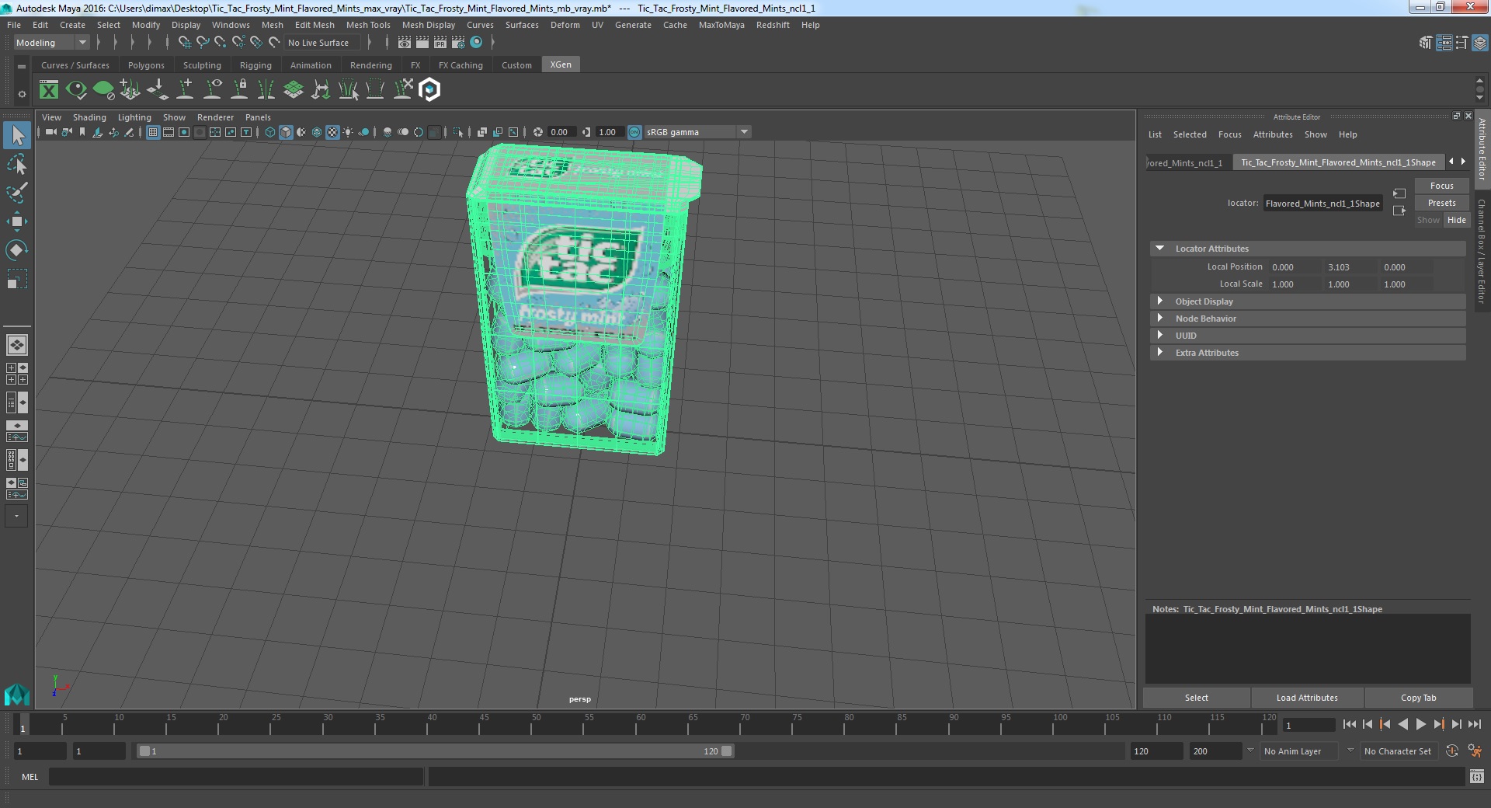
Task: Click the Focus button
Action: [1441, 186]
